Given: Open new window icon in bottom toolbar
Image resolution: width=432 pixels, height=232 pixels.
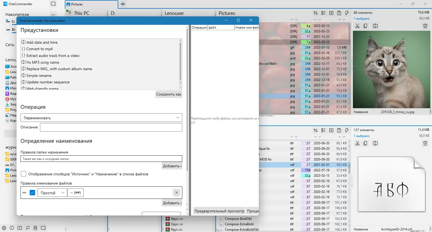Looking at the screenshot, I should tap(43, 228).
